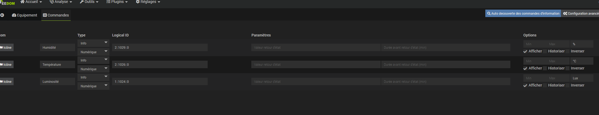Click the back arrow icon

[x=2, y=15]
